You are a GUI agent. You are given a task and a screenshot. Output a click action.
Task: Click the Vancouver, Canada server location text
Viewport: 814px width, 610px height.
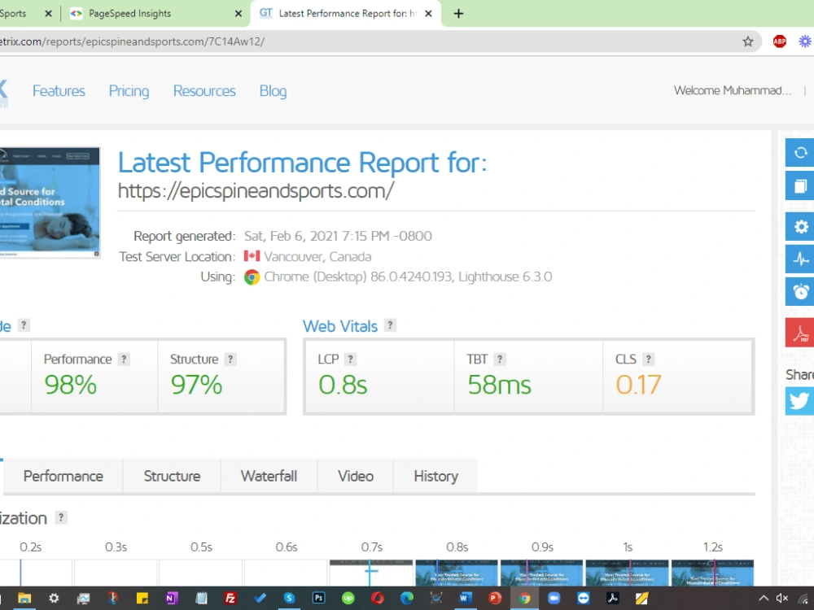coord(317,257)
